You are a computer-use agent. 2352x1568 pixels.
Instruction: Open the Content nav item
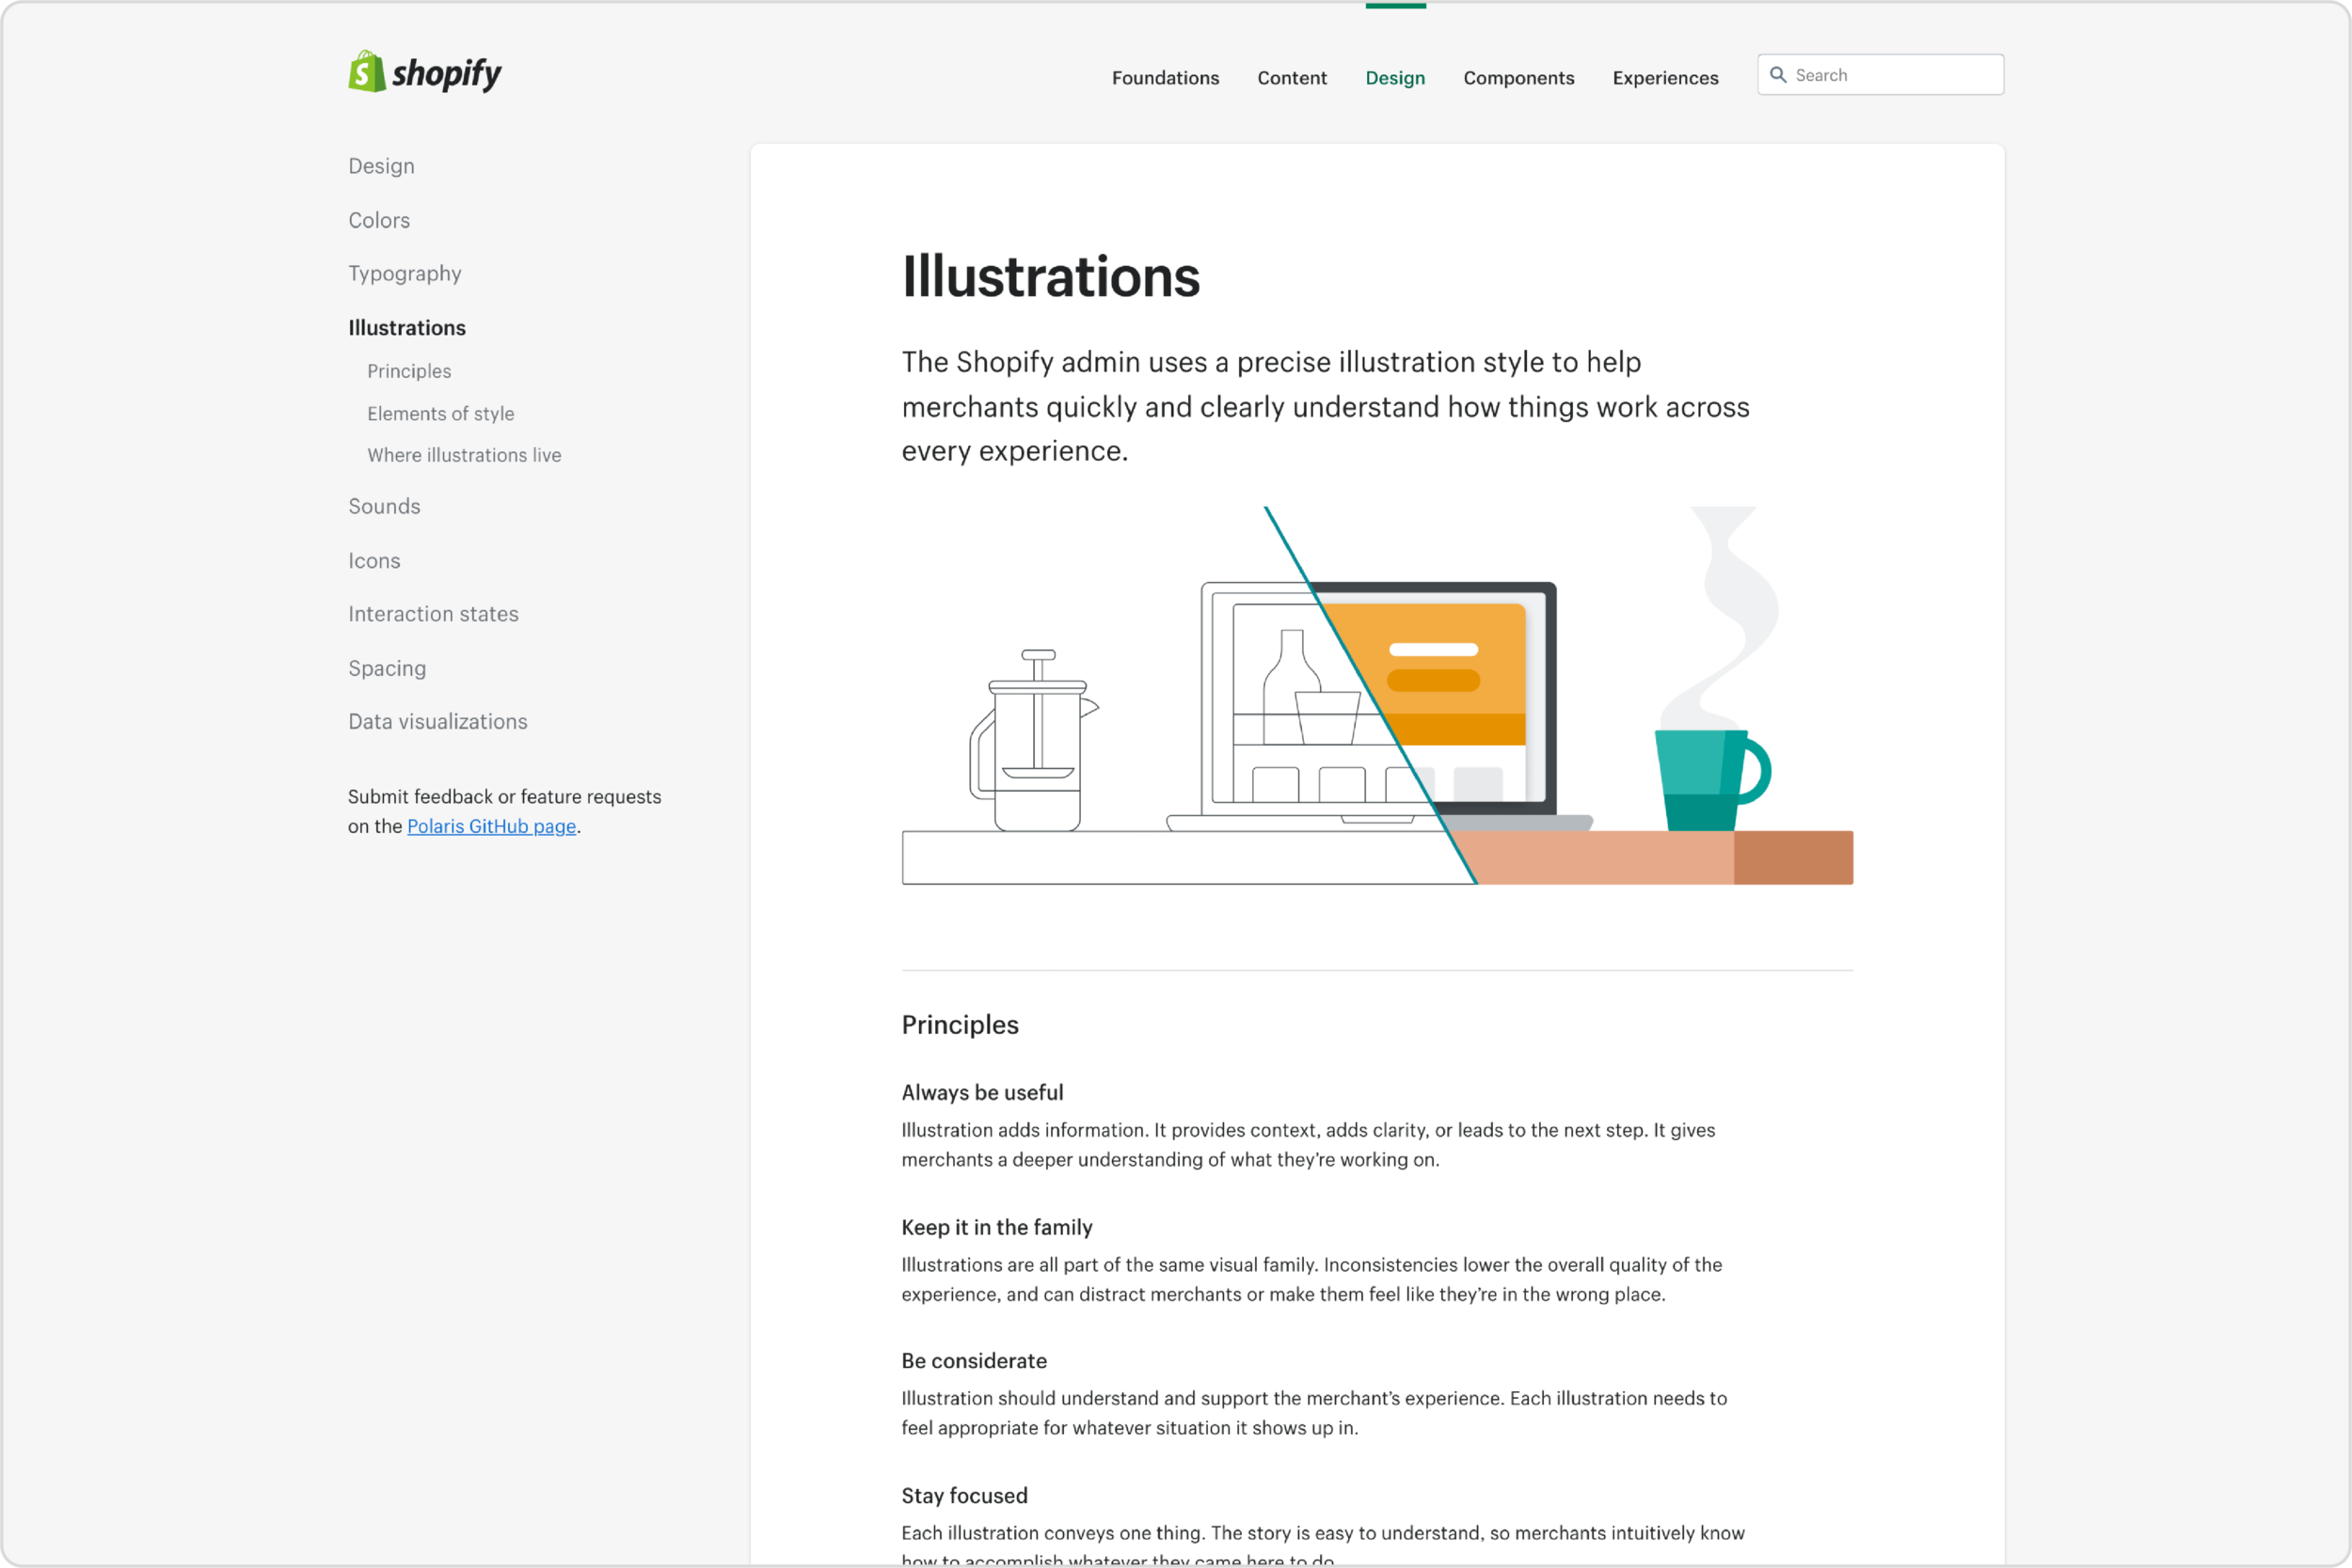tap(1291, 78)
